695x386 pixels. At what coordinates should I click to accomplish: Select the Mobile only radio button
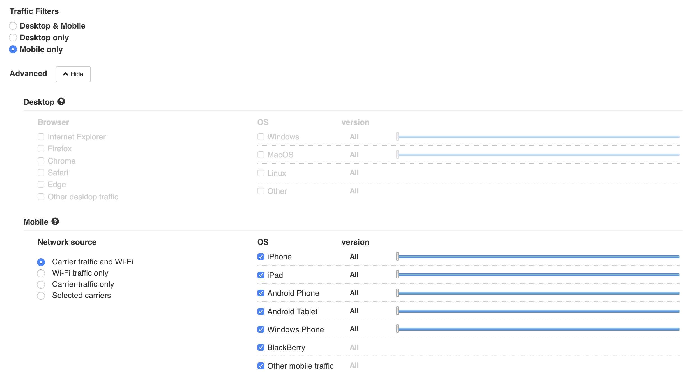(13, 49)
